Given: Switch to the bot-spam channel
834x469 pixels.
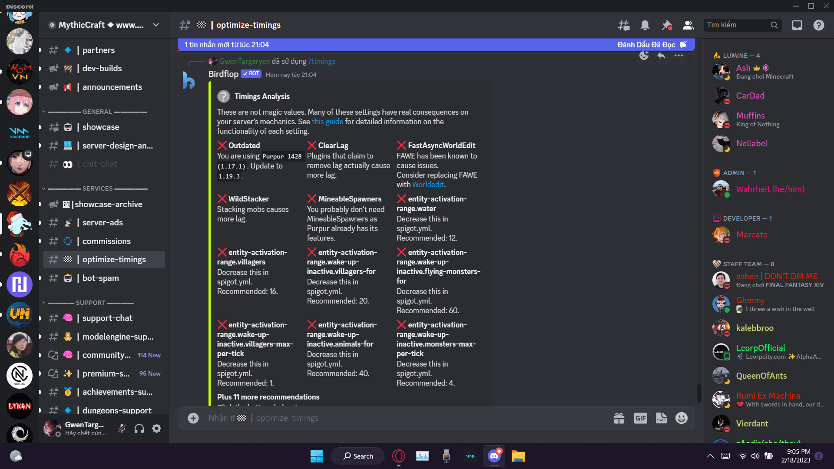Looking at the screenshot, I should click(x=100, y=278).
